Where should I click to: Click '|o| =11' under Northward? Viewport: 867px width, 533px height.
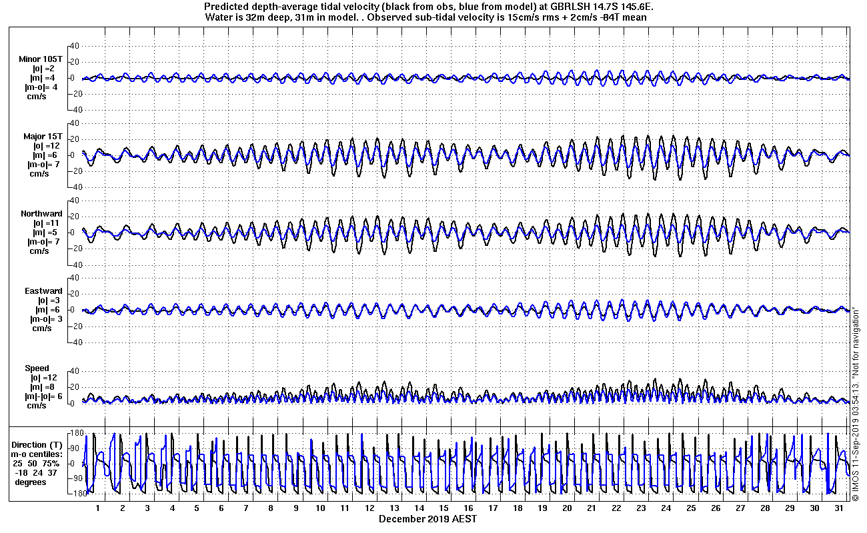47,223
